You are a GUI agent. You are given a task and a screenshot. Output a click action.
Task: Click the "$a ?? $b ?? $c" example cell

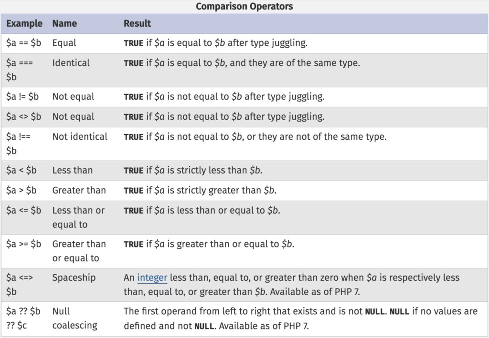click(23, 318)
